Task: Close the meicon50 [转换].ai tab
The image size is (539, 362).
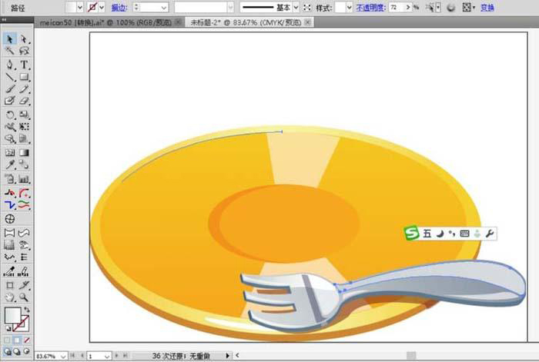Action: [178, 22]
